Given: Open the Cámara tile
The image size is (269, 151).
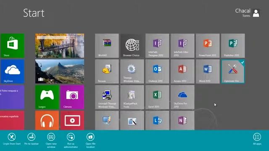Looking at the screenshot, I should click(x=72, y=97).
